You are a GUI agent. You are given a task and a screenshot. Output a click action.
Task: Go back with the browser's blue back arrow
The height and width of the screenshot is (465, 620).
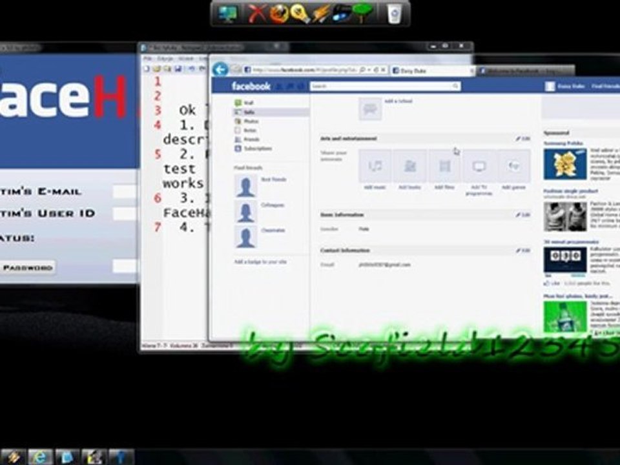220,70
